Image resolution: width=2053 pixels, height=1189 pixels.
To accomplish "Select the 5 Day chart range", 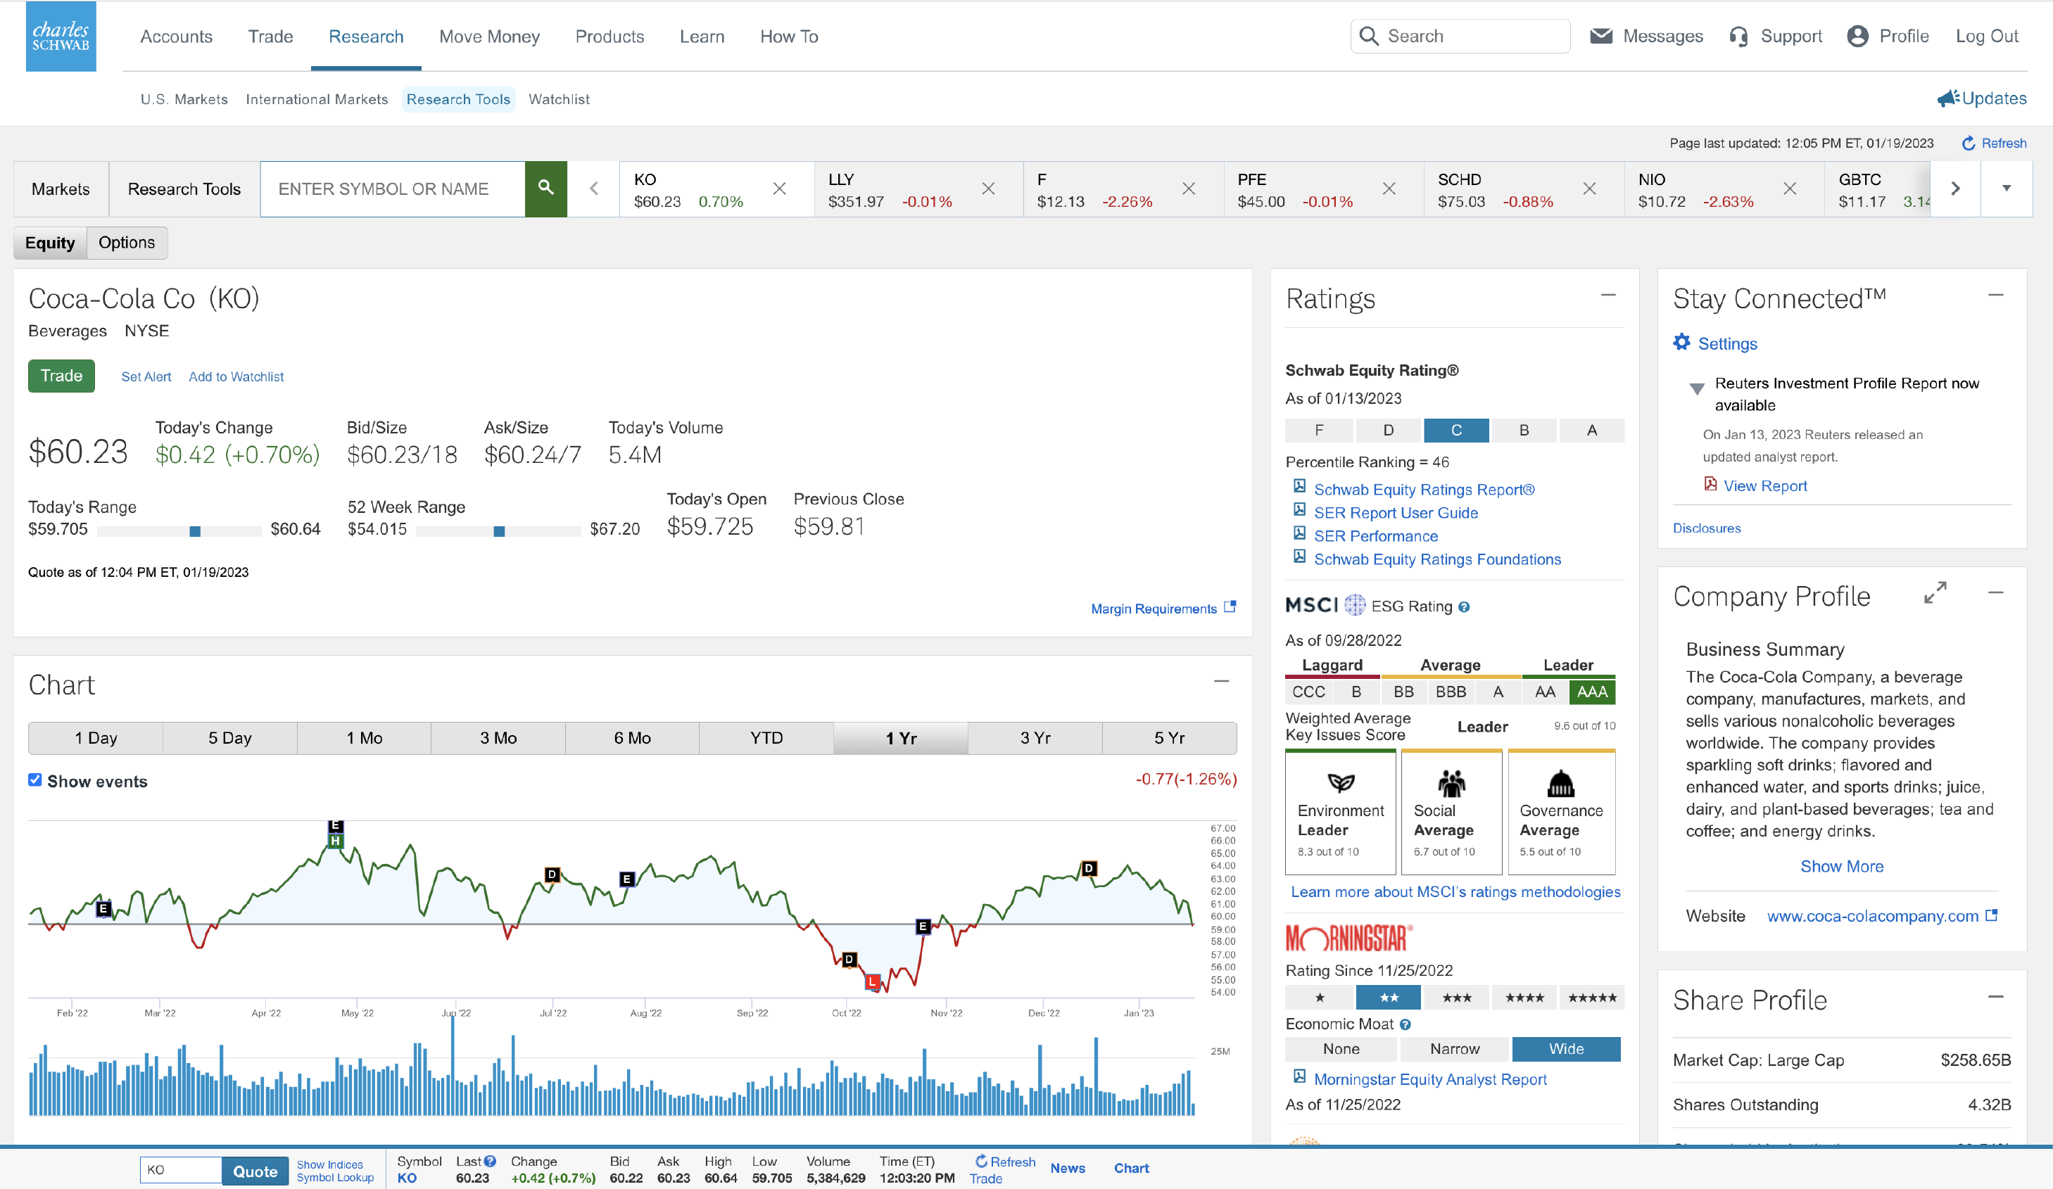I will 229,738.
